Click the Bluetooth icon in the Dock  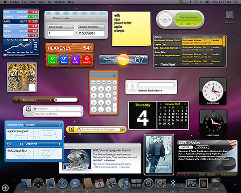173,183
